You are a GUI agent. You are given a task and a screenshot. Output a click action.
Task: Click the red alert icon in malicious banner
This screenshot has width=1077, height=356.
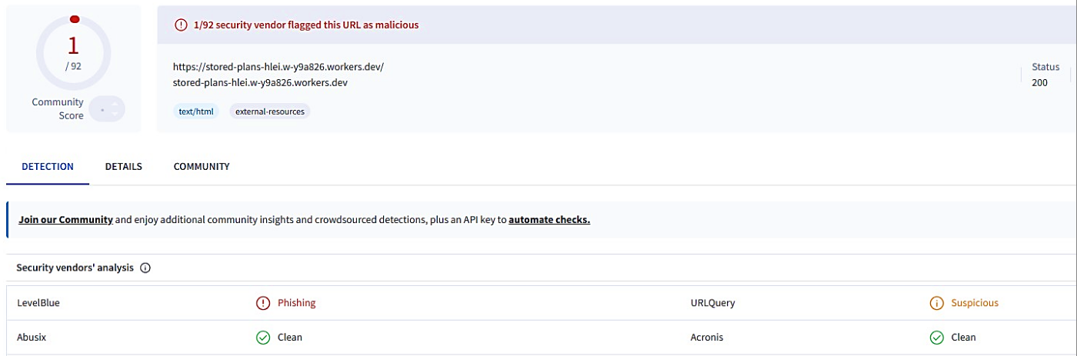[181, 25]
